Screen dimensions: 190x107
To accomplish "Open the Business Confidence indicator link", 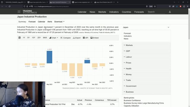I will pyautogui.click(x=132, y=100).
